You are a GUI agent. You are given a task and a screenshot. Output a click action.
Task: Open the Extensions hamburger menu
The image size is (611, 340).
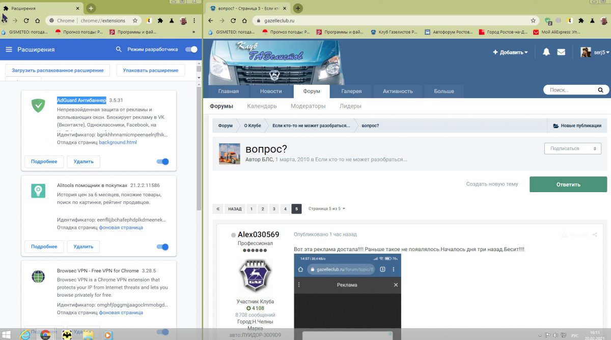pos(9,49)
